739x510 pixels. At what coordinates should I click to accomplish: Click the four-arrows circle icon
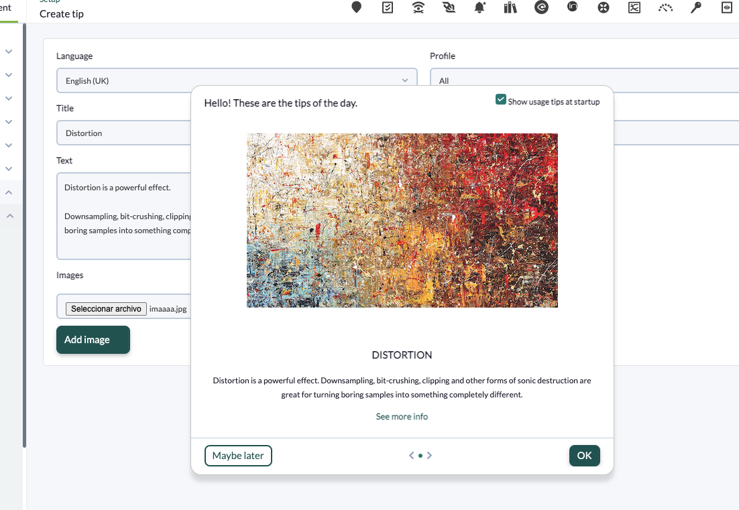coord(604,7)
